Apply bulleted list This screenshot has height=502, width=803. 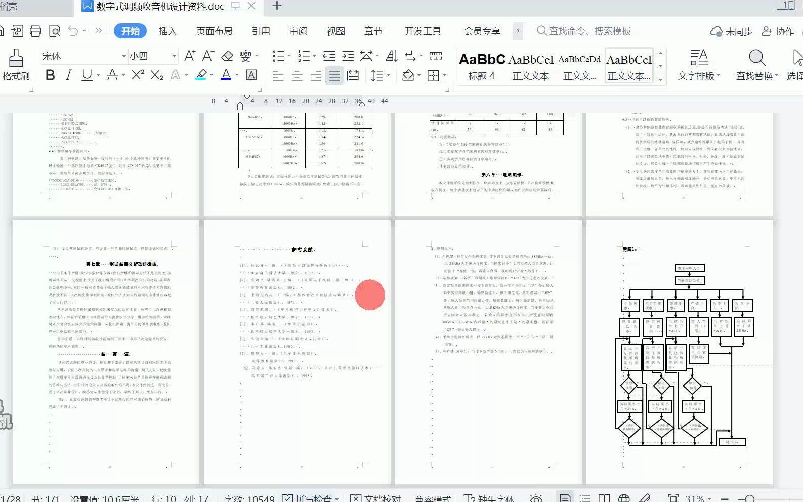[278, 56]
